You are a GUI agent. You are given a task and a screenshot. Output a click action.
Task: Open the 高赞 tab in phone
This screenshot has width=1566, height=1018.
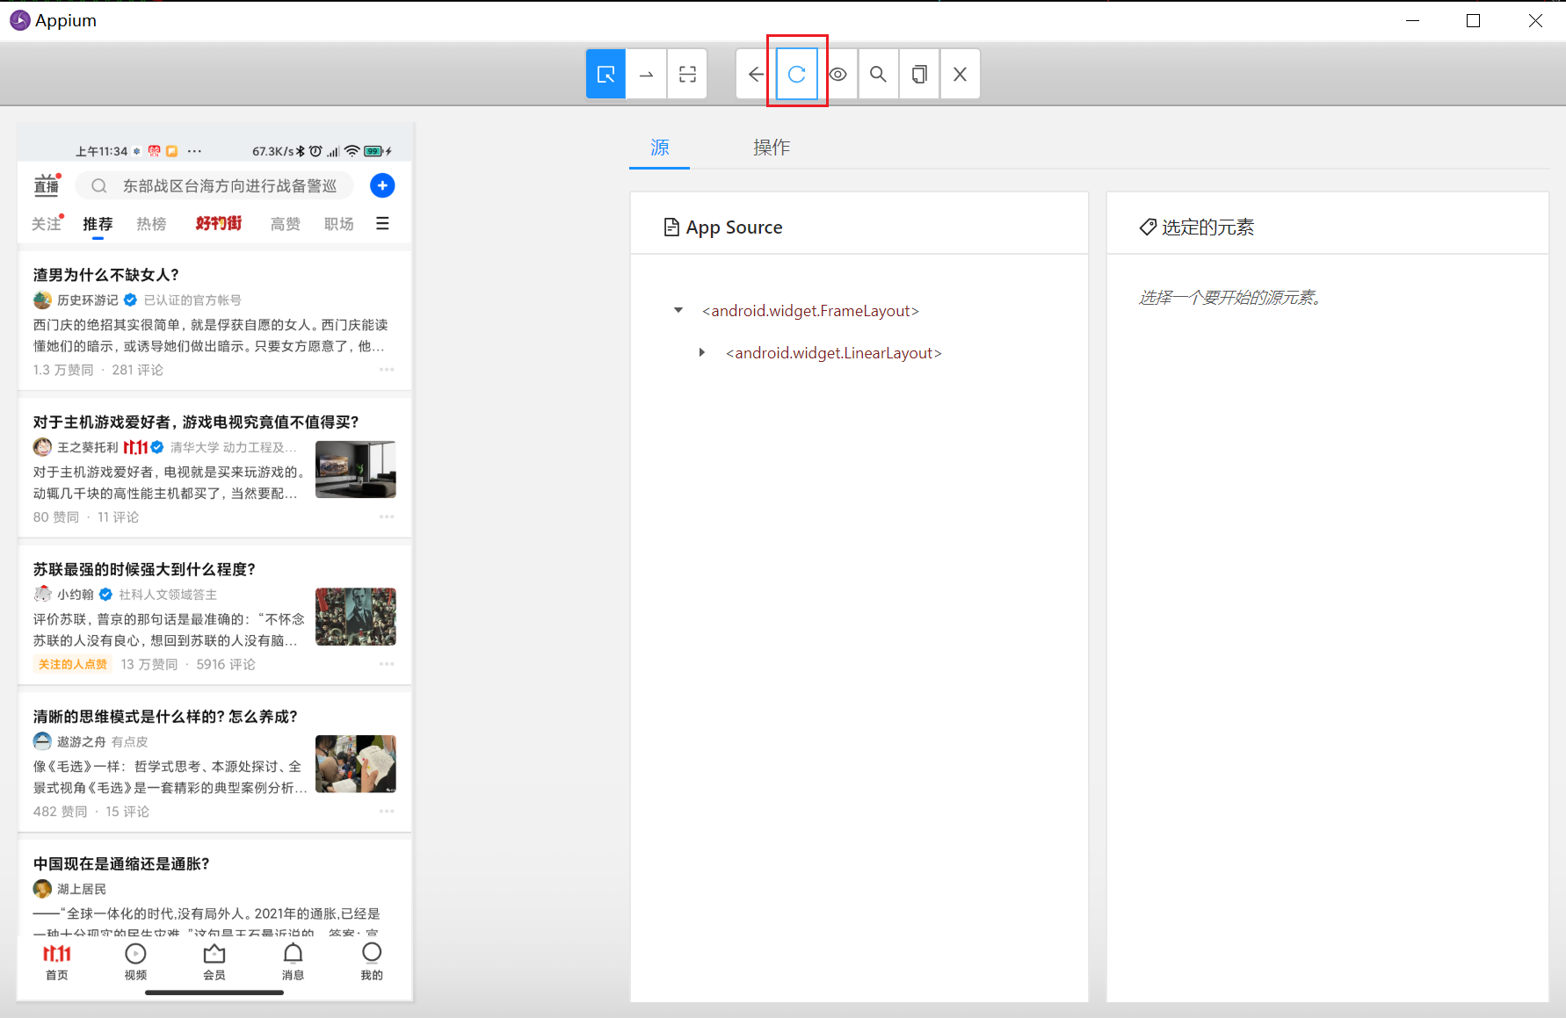(285, 224)
